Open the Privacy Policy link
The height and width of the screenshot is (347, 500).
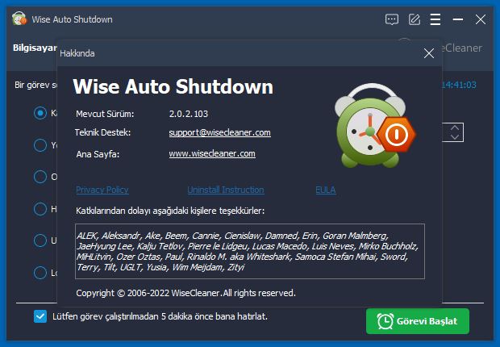click(102, 190)
